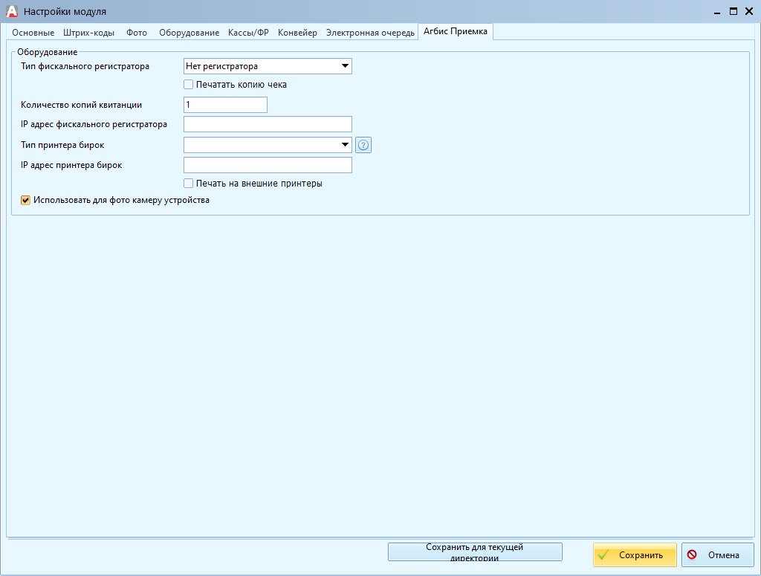The height and width of the screenshot is (576, 761).
Task: Switch to the Конвейер tab
Action: click(x=297, y=33)
